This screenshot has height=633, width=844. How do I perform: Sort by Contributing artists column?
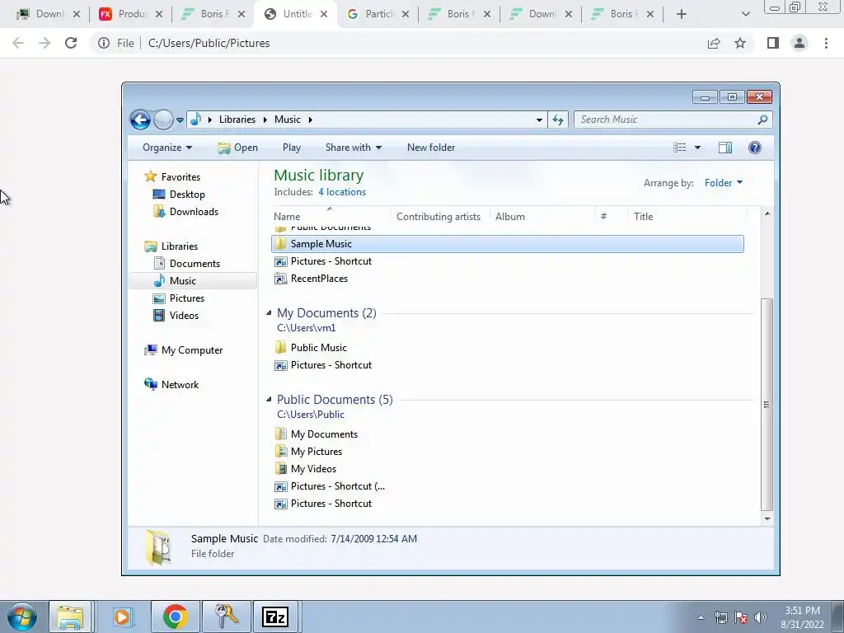point(440,217)
